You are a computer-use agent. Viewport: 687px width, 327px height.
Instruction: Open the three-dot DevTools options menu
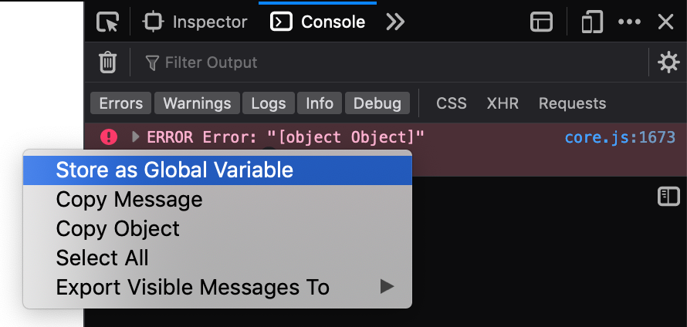click(630, 22)
